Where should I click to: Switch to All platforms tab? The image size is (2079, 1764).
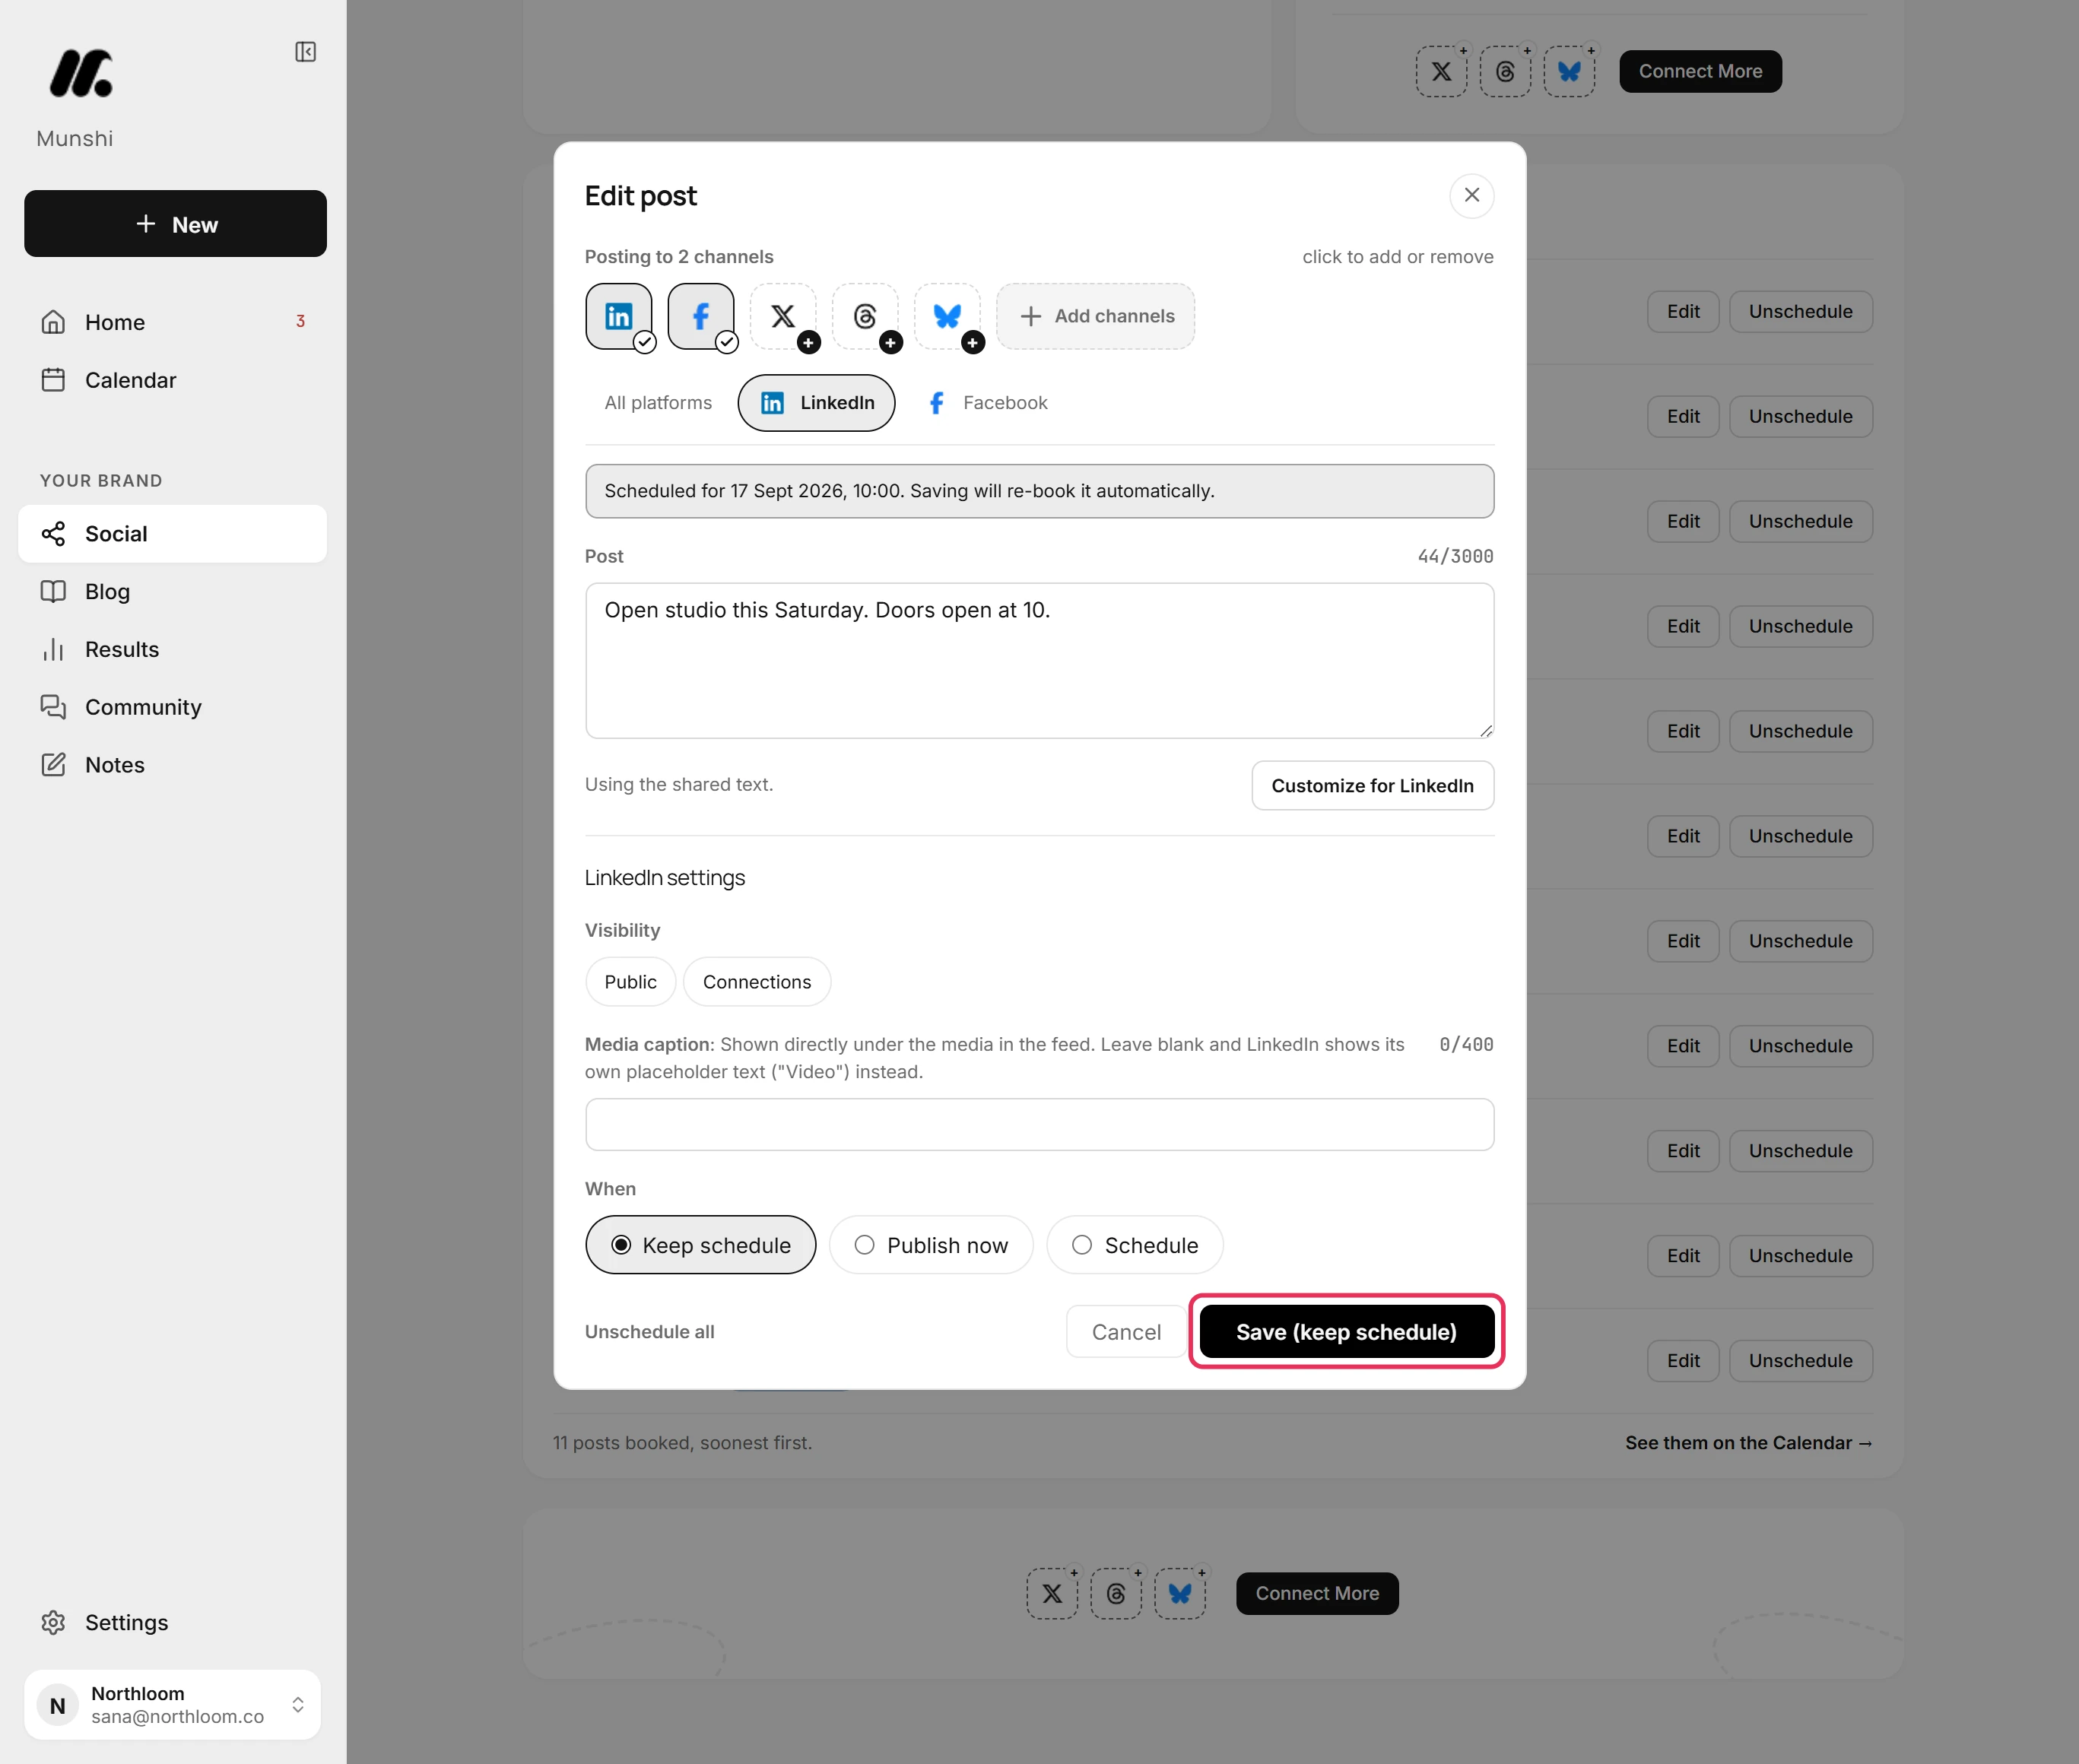click(658, 403)
